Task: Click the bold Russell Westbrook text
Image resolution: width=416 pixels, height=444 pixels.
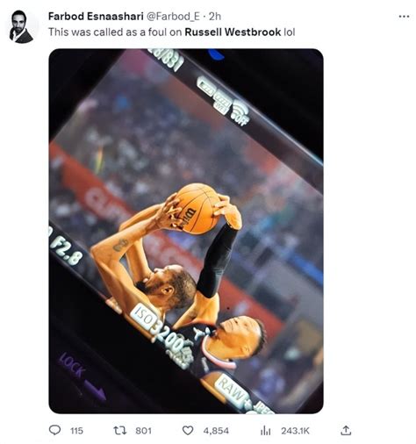Action: [233, 32]
